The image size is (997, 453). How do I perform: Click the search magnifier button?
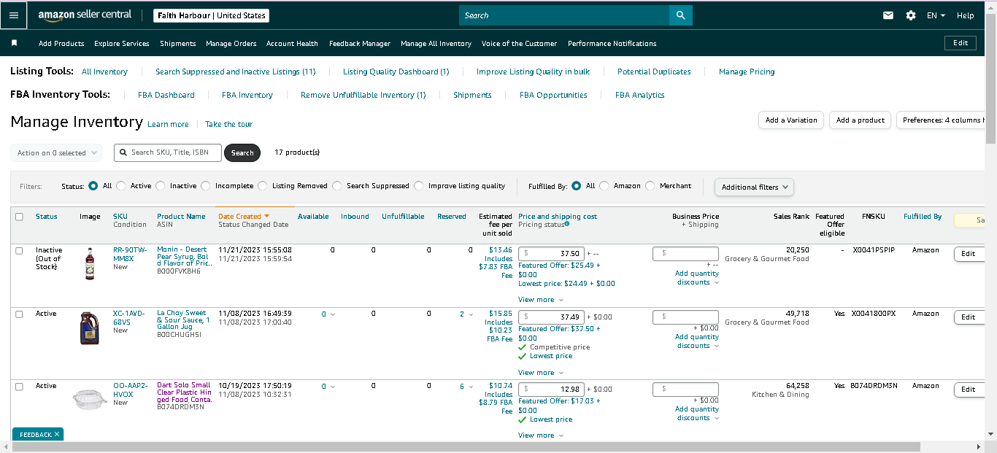coord(680,15)
